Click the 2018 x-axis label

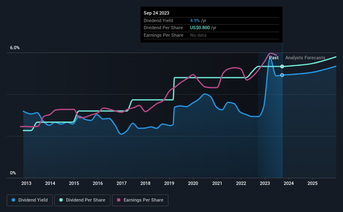[145, 183]
